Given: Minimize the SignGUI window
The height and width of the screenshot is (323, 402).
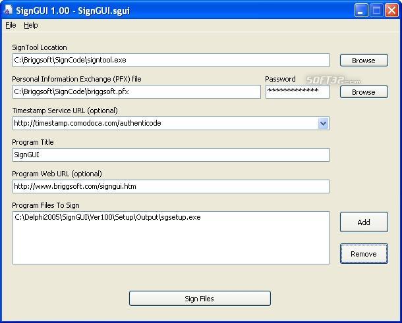Looking at the screenshot, I should pyautogui.click(x=360, y=11).
